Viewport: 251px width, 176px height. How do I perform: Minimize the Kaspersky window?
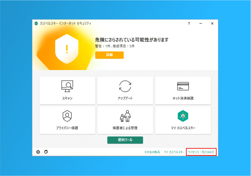pos(201,23)
